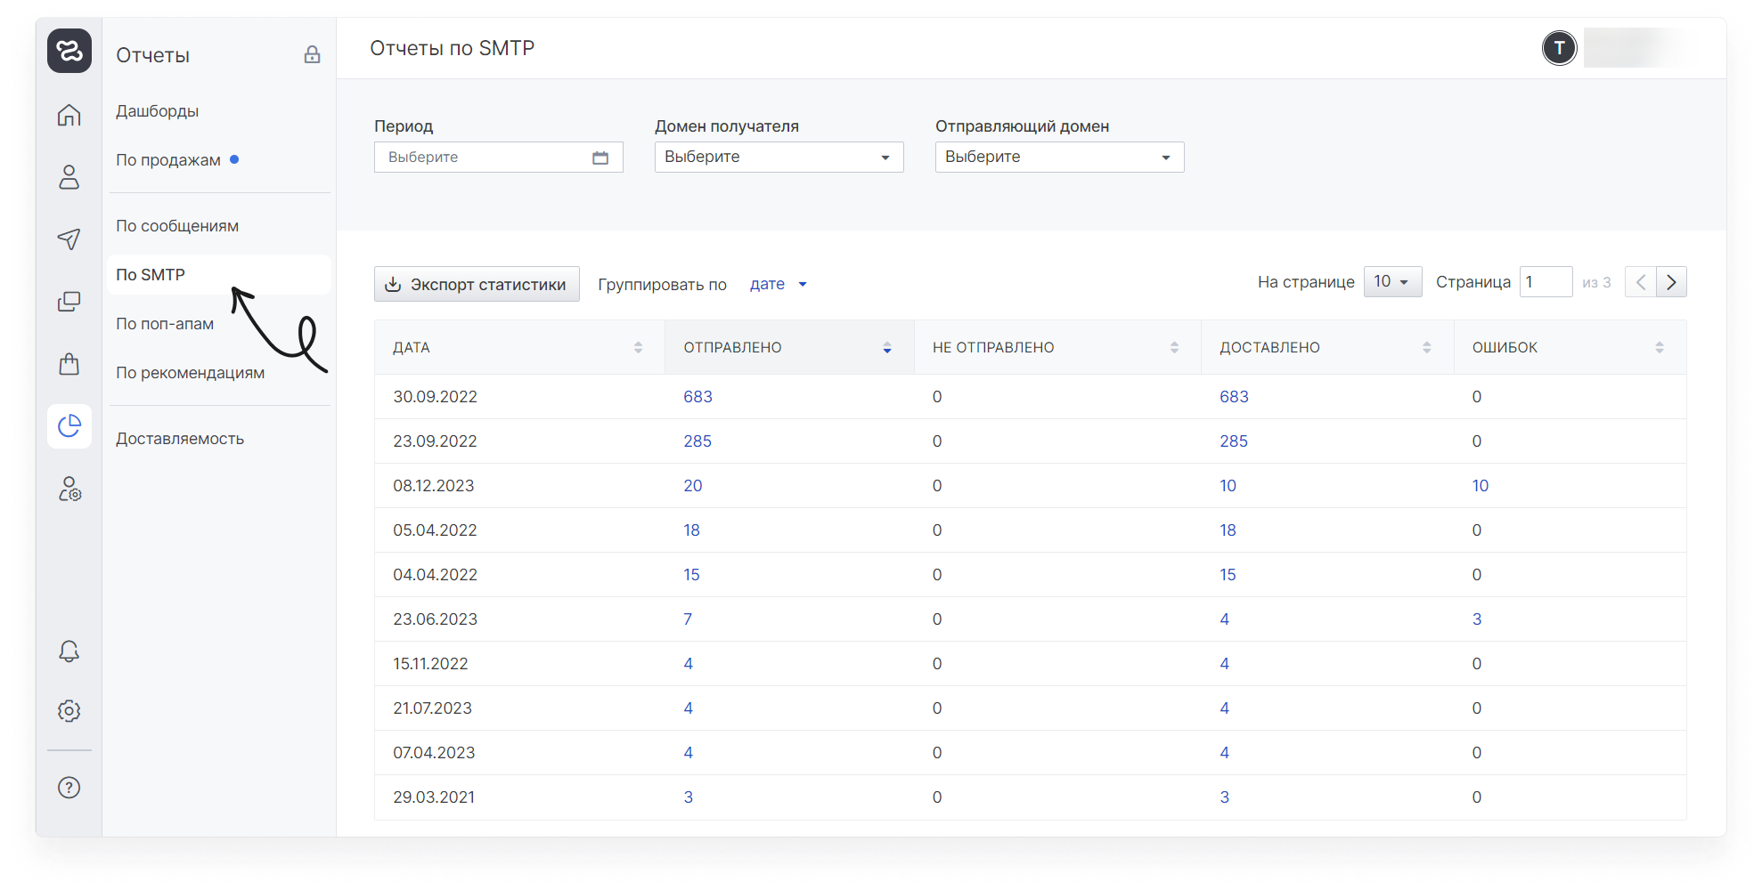This screenshot has width=1762, height=890.
Task: Open sent count 7 for 23.06.2023
Action: (688, 619)
